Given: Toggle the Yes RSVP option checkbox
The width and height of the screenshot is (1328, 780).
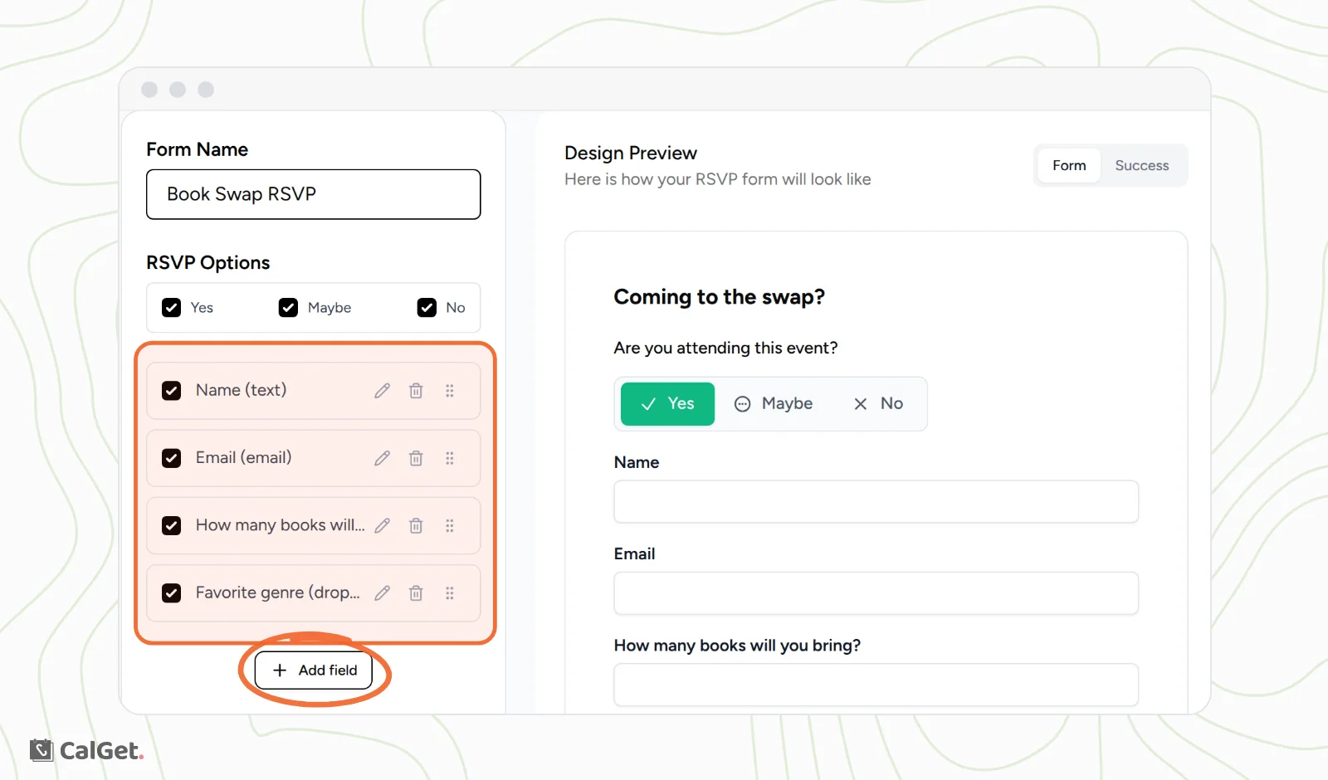Looking at the screenshot, I should 172,308.
